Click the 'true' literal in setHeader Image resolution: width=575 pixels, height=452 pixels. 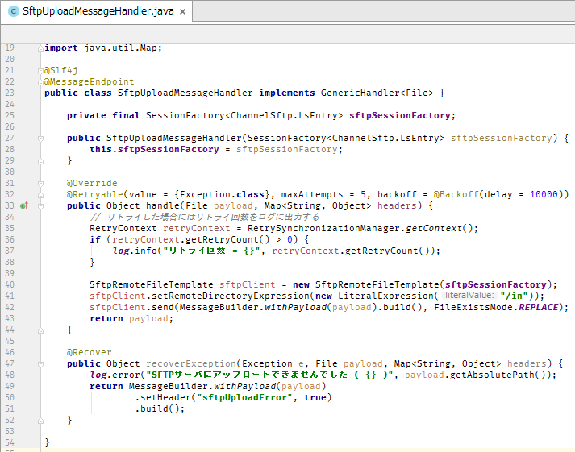(315, 397)
